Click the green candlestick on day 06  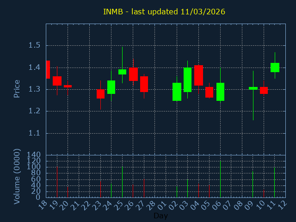click(220, 92)
